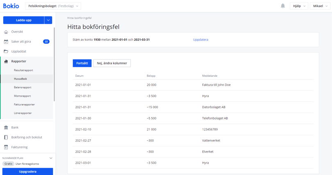The width and height of the screenshot is (332, 175).
Task: Click the Uppladdat folder icon
Action: click(x=6, y=51)
